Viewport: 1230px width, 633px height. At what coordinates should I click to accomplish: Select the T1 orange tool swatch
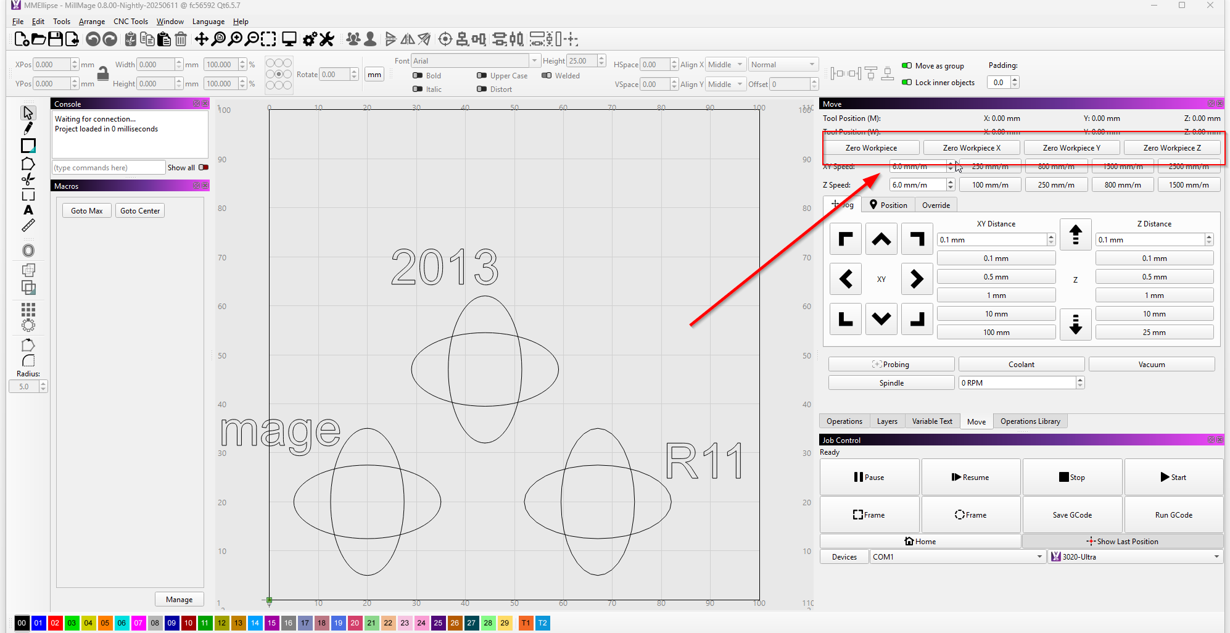click(526, 623)
